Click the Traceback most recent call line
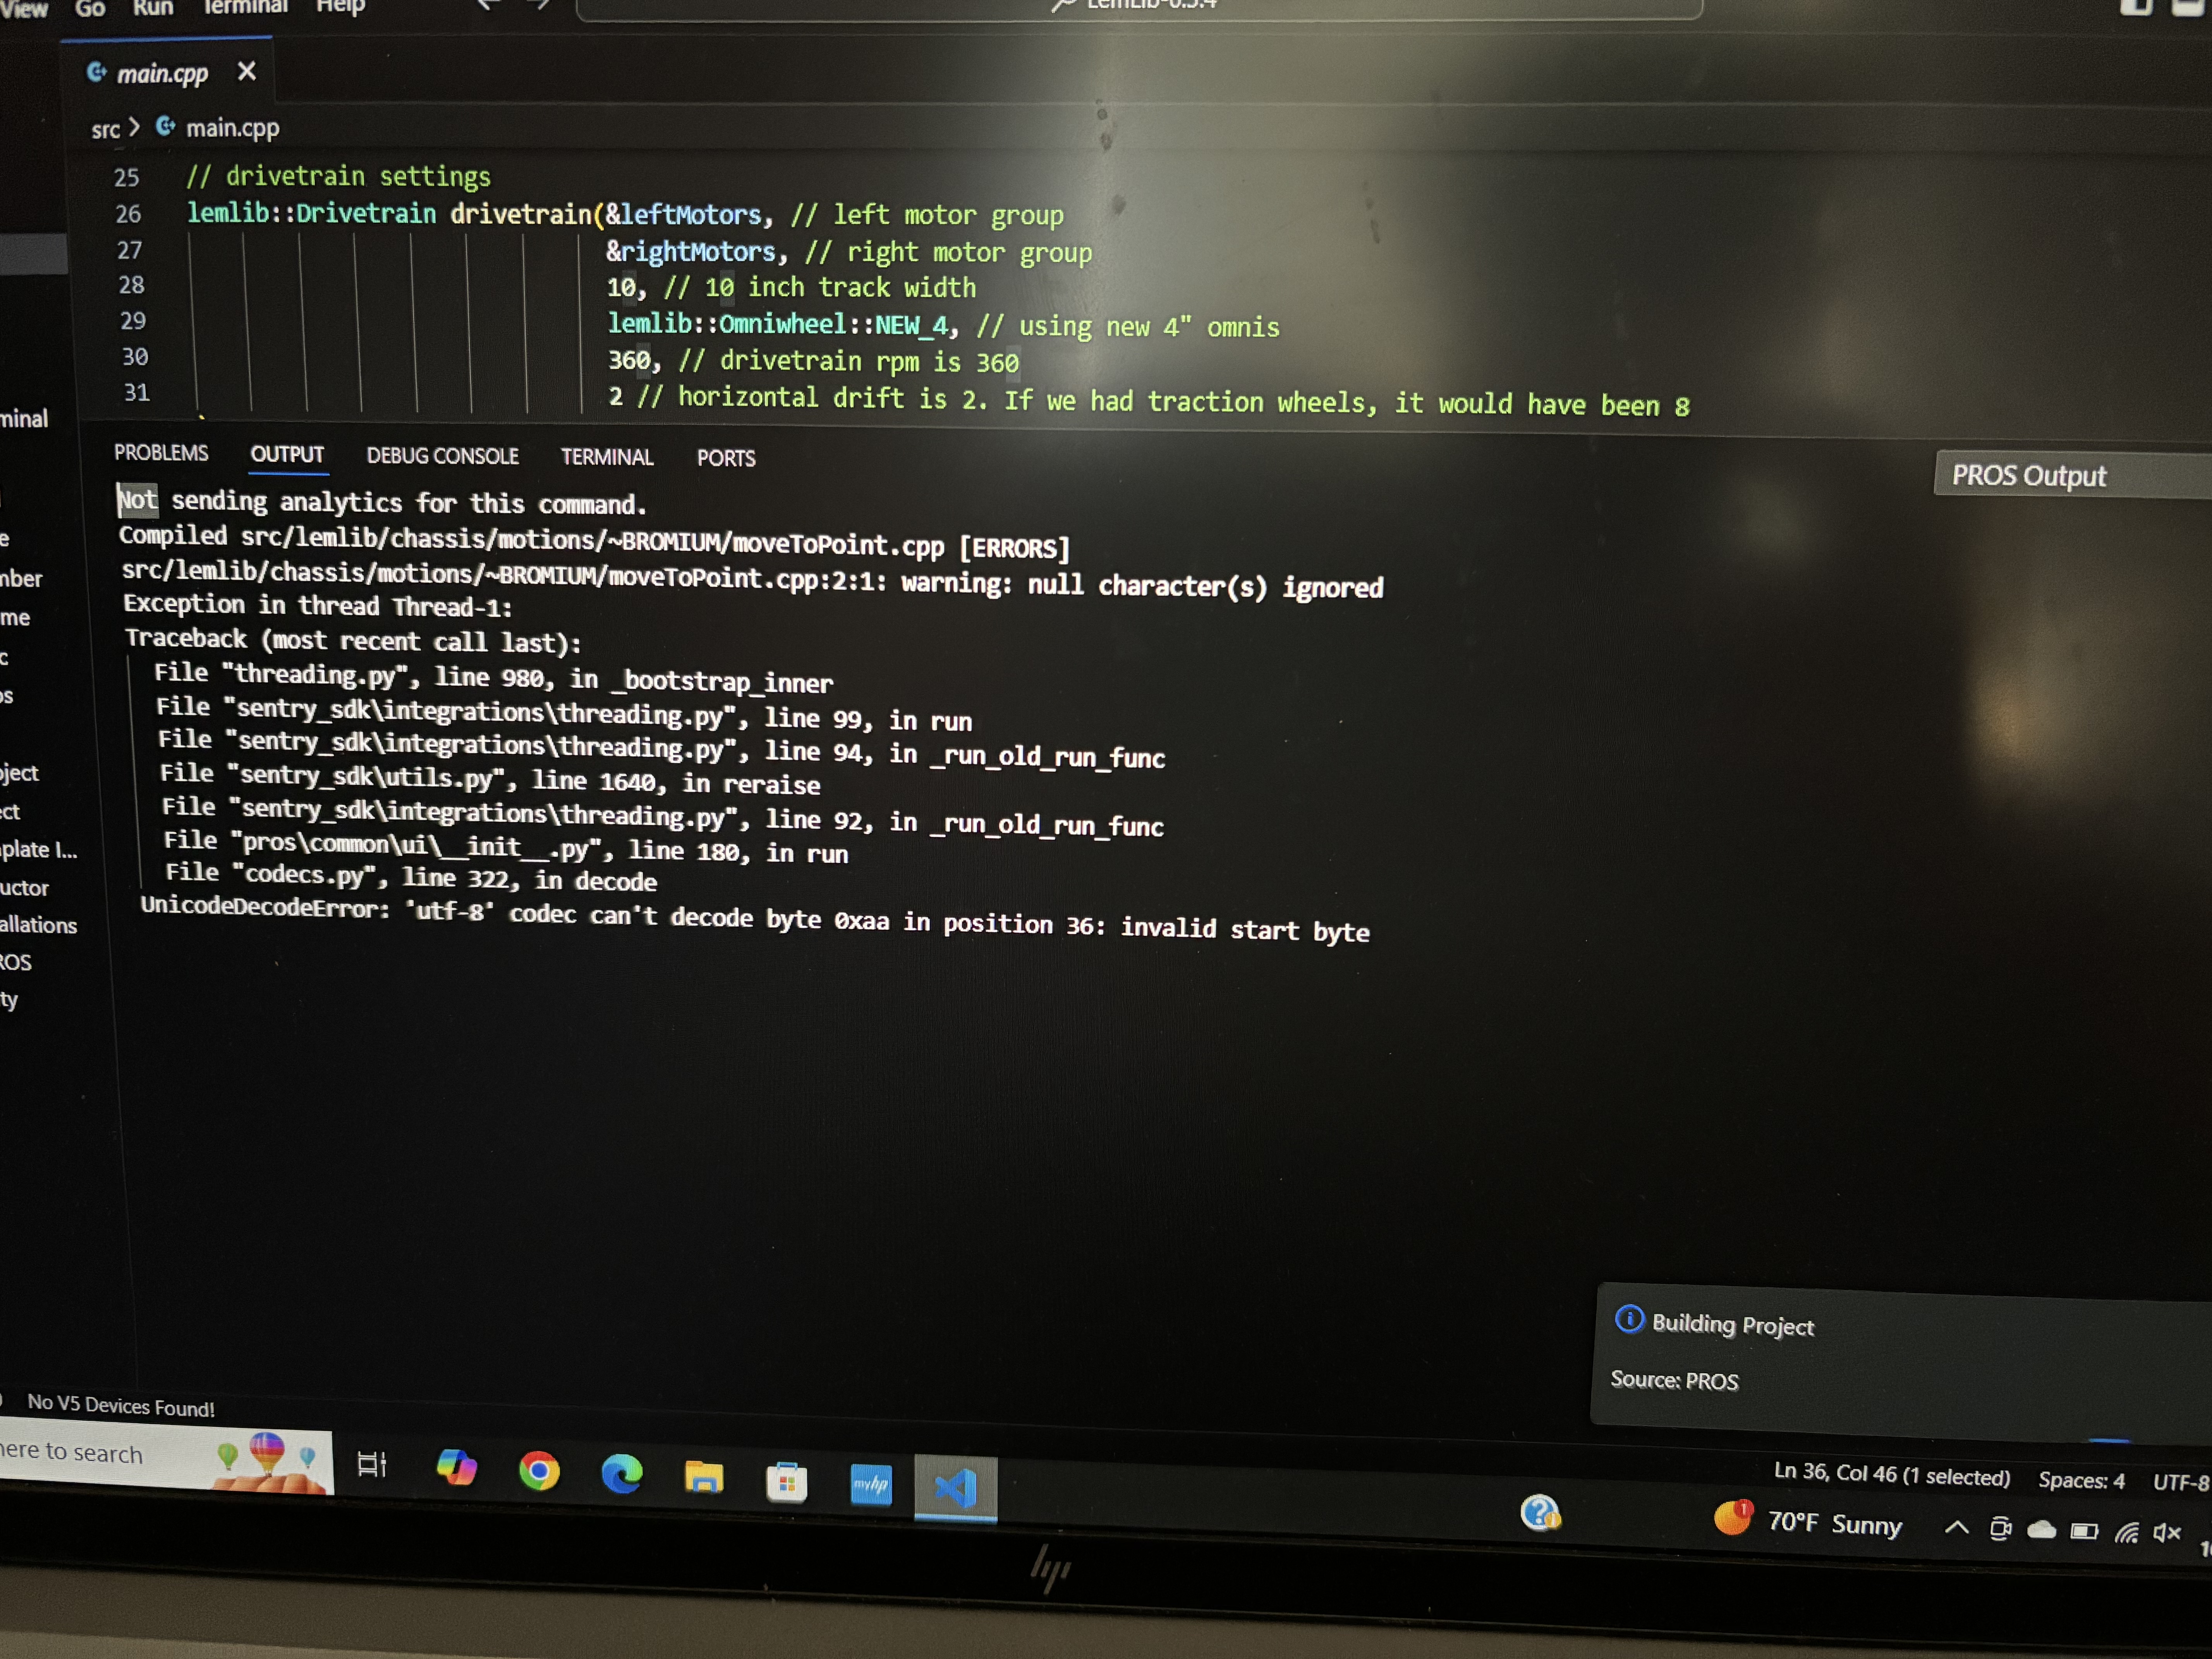This screenshot has height=1659, width=2212. click(353, 640)
